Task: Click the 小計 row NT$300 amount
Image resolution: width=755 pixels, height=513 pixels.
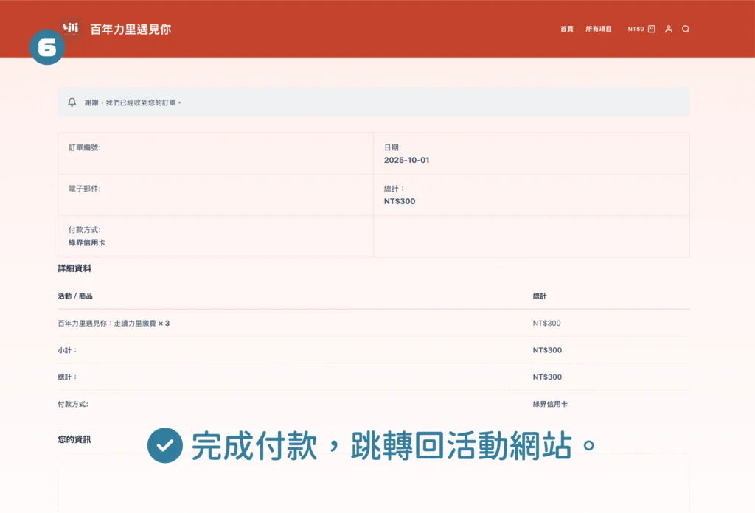Action: tap(547, 350)
